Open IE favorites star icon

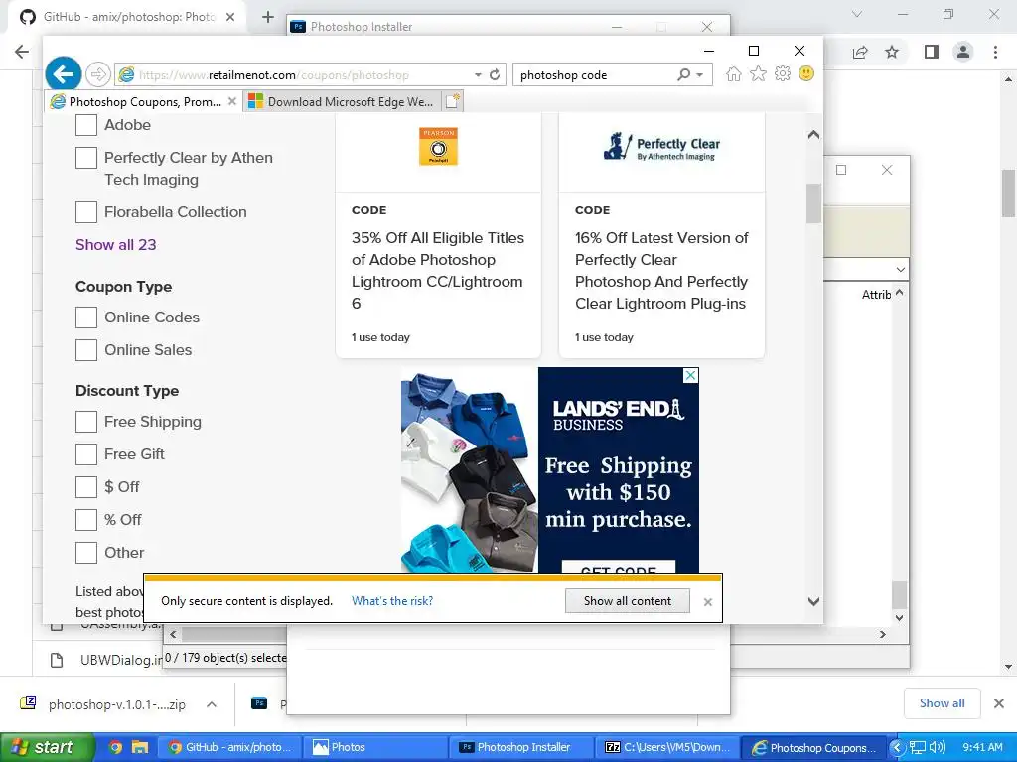(x=758, y=73)
